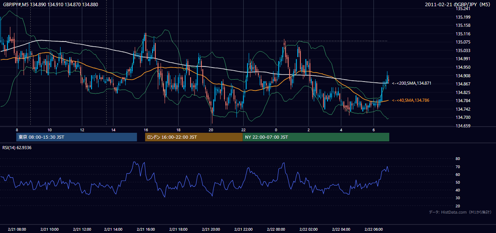
Task: Click the hour 4 tick under price chart
Action: tap(340, 130)
